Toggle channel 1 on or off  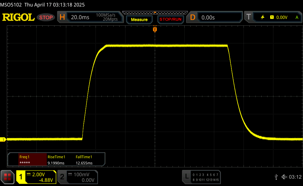click(x=21, y=177)
